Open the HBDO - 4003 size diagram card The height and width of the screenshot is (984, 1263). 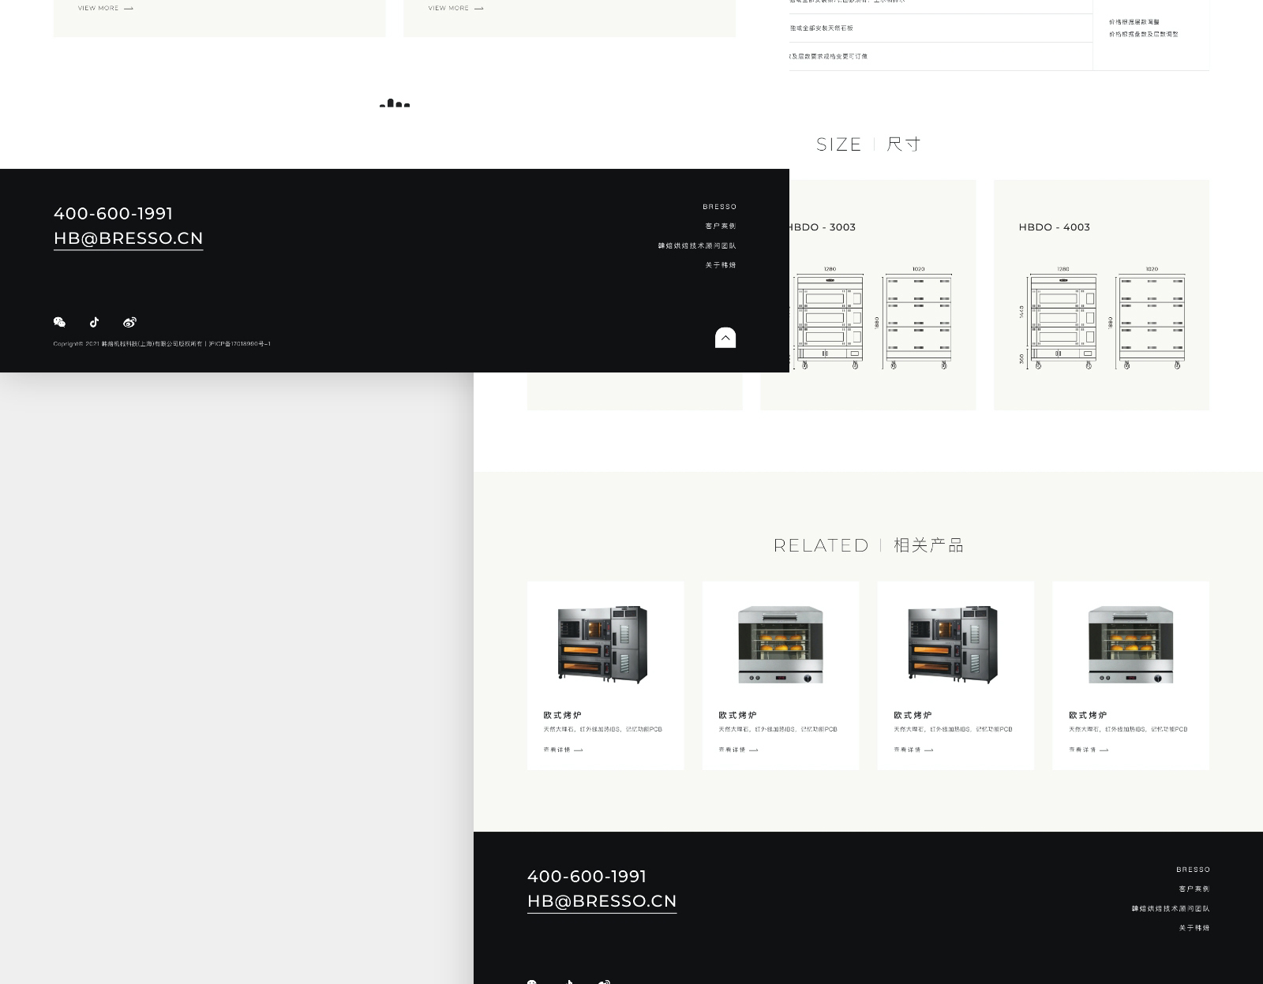pos(1101,295)
